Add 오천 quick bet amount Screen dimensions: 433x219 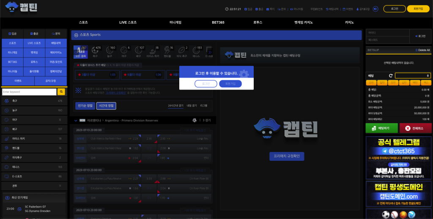click(371, 83)
